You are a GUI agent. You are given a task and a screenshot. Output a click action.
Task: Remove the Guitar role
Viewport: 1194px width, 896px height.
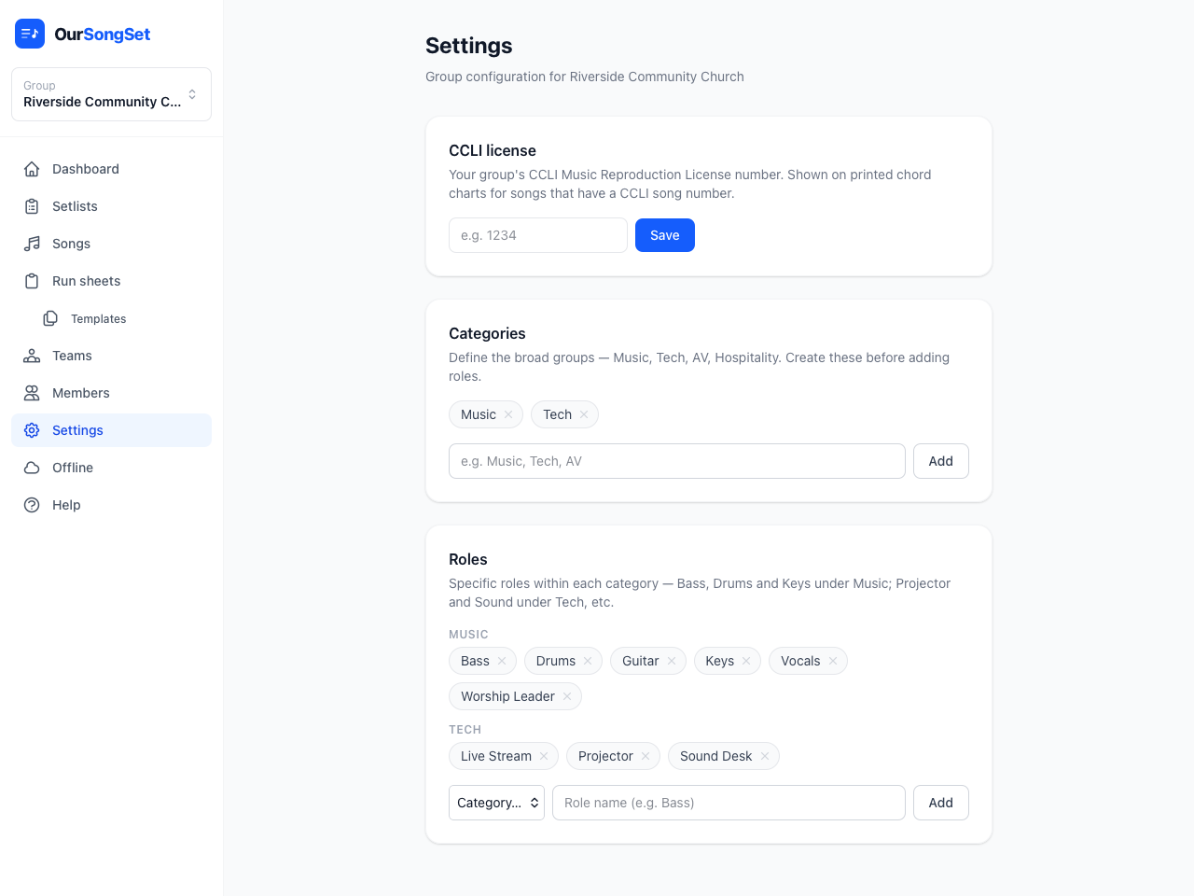coord(672,661)
